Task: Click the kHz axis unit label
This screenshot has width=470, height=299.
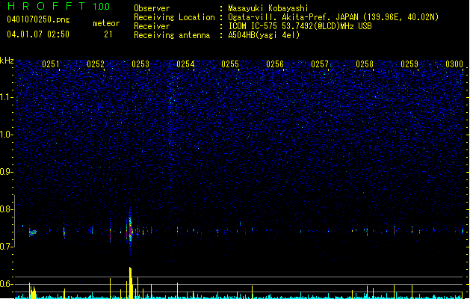Action: pyautogui.click(x=7, y=61)
